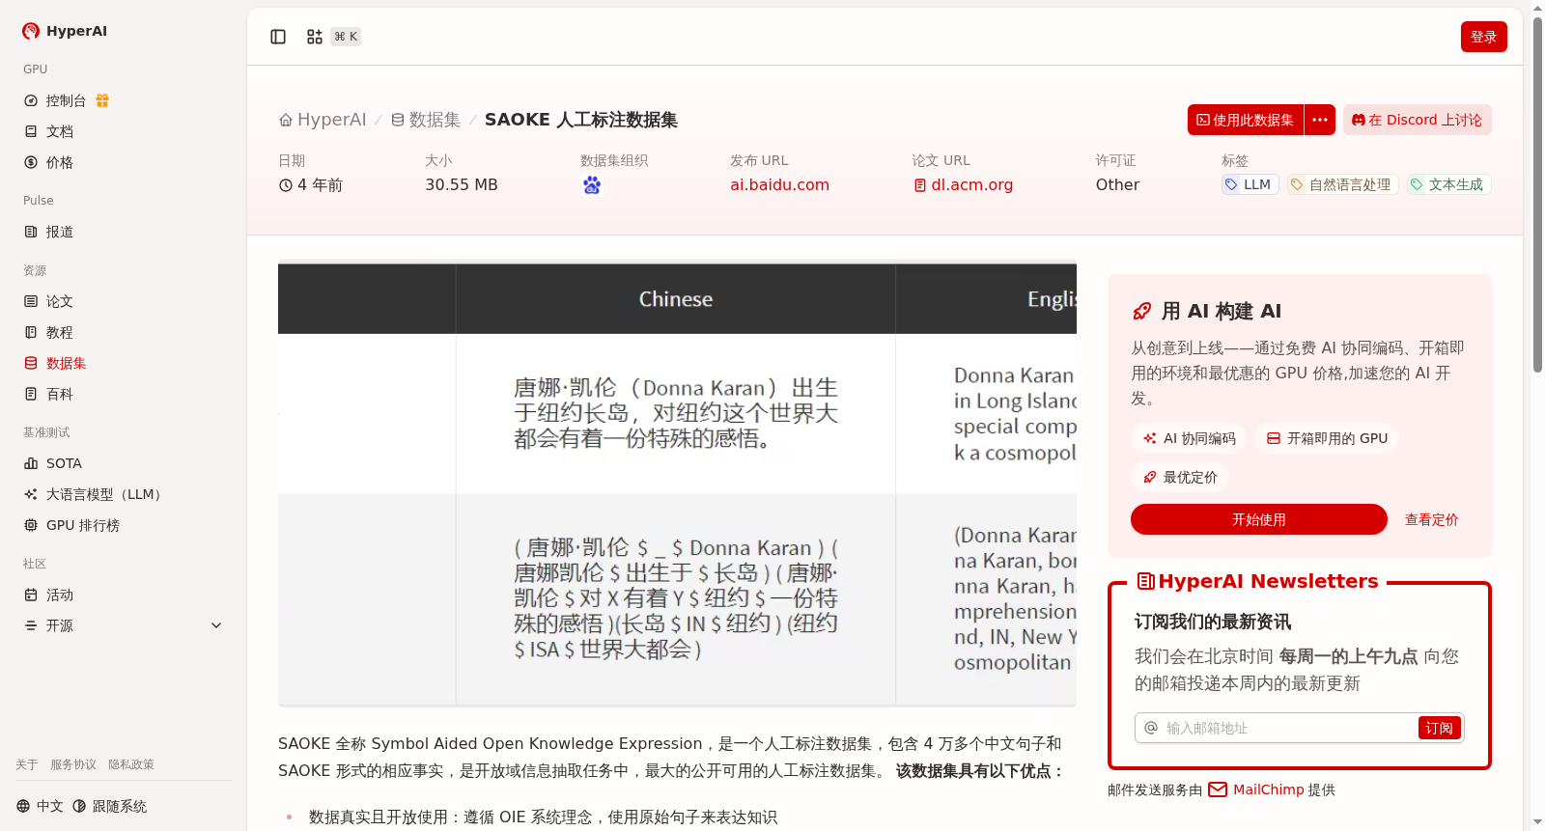Change language via 中文 selector
1545x831 pixels.
click(40, 806)
